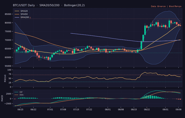Click the 70000 price axis label
The image size is (185, 118).
pyautogui.click(x=8, y=40)
